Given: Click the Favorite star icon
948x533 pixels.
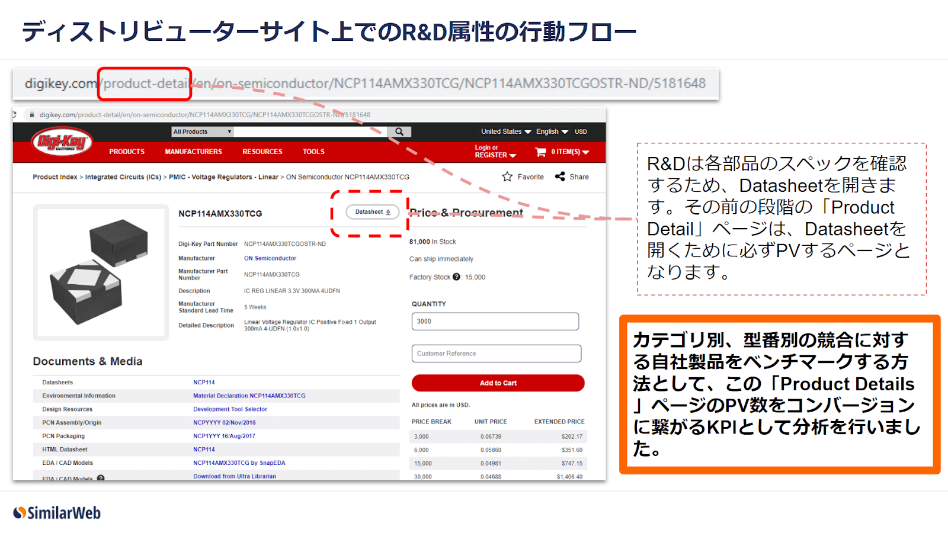Looking at the screenshot, I should point(507,176).
